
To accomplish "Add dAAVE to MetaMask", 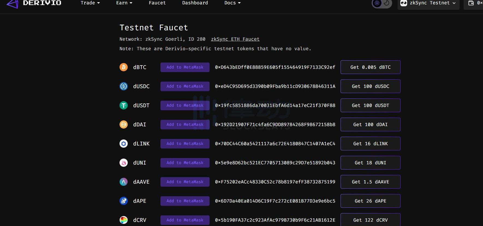I will click(x=185, y=182).
